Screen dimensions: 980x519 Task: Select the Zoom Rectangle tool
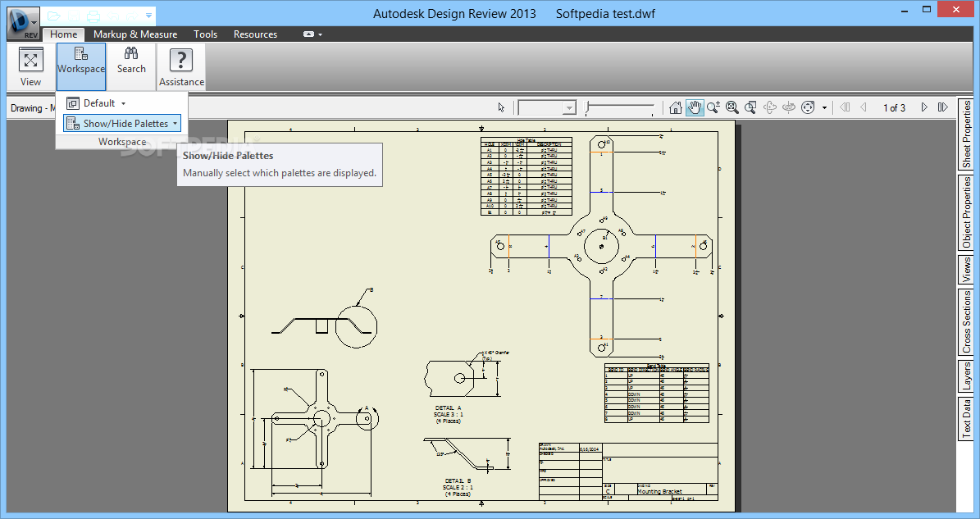pyautogui.click(x=750, y=107)
